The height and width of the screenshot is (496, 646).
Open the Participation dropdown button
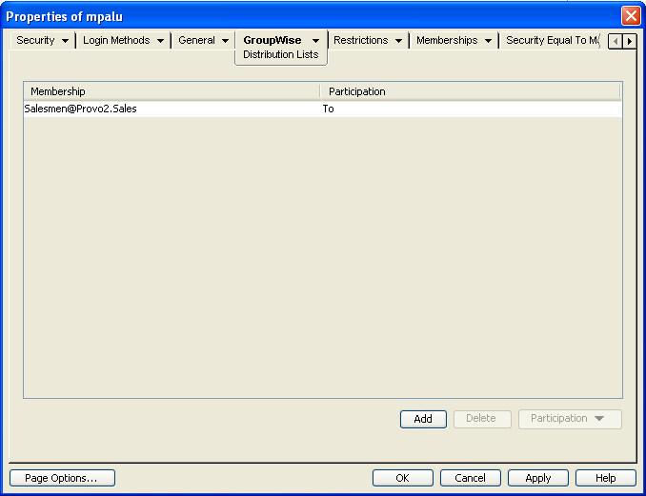tap(570, 419)
